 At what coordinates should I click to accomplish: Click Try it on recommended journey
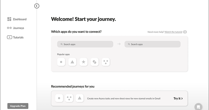point(178,98)
